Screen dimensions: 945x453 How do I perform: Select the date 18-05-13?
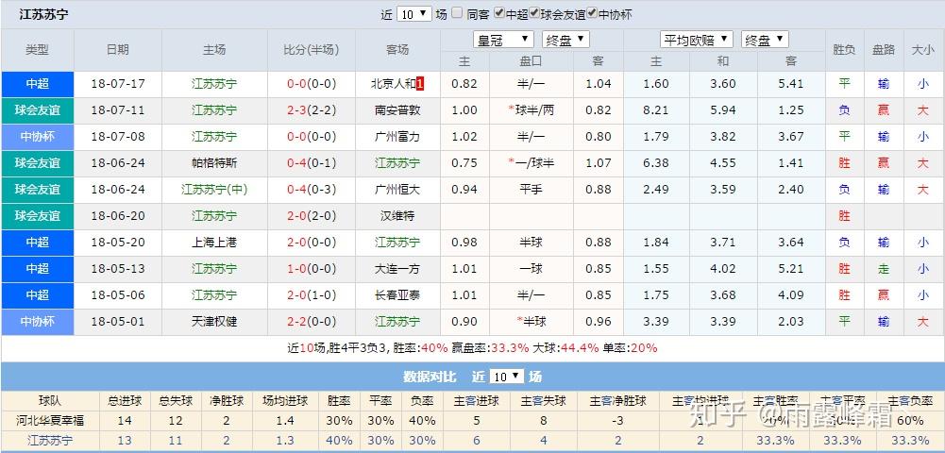117,269
